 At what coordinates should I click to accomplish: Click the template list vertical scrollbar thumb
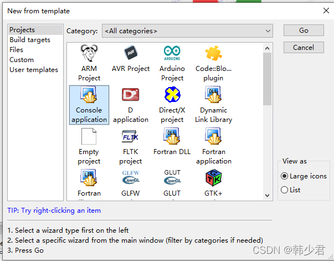267,79
